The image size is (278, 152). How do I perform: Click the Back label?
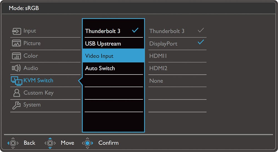click(29, 143)
